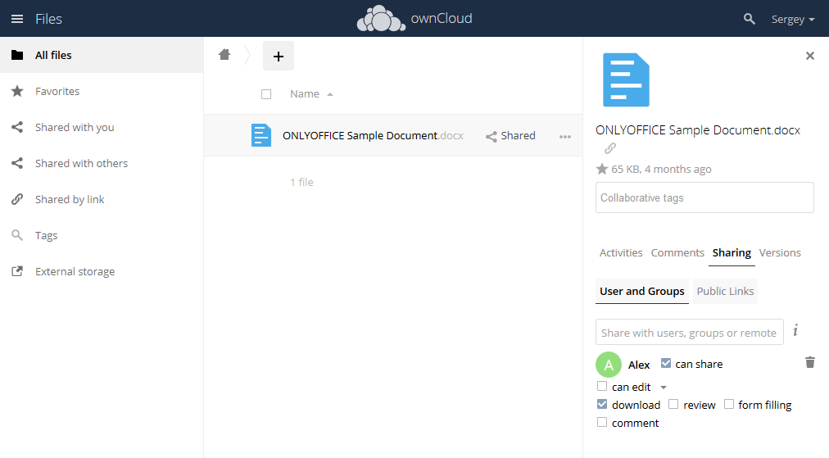Click the Shared with others share icon

[17, 163]
